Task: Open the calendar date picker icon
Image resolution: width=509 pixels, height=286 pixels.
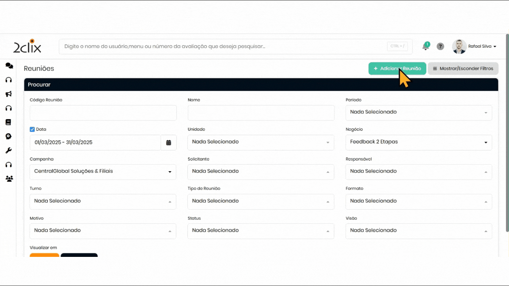Action: pyautogui.click(x=168, y=143)
